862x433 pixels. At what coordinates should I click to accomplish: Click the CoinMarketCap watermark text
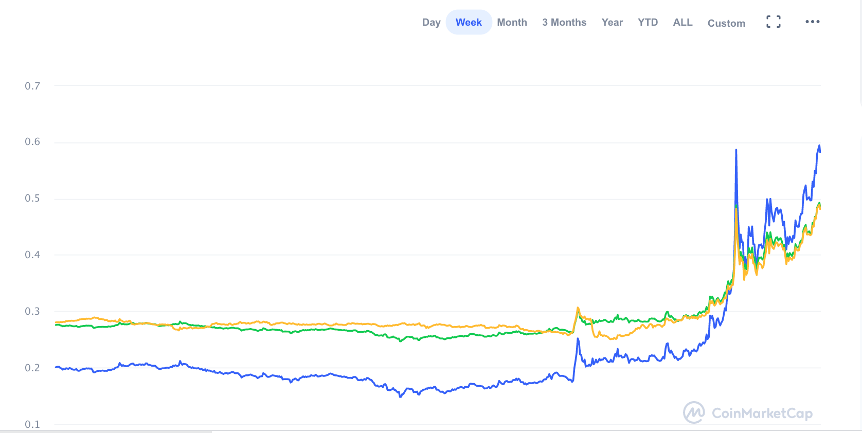point(762,413)
